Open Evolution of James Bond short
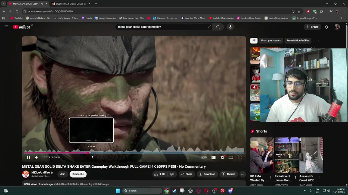This screenshot has height=195, width=348. (x=287, y=155)
